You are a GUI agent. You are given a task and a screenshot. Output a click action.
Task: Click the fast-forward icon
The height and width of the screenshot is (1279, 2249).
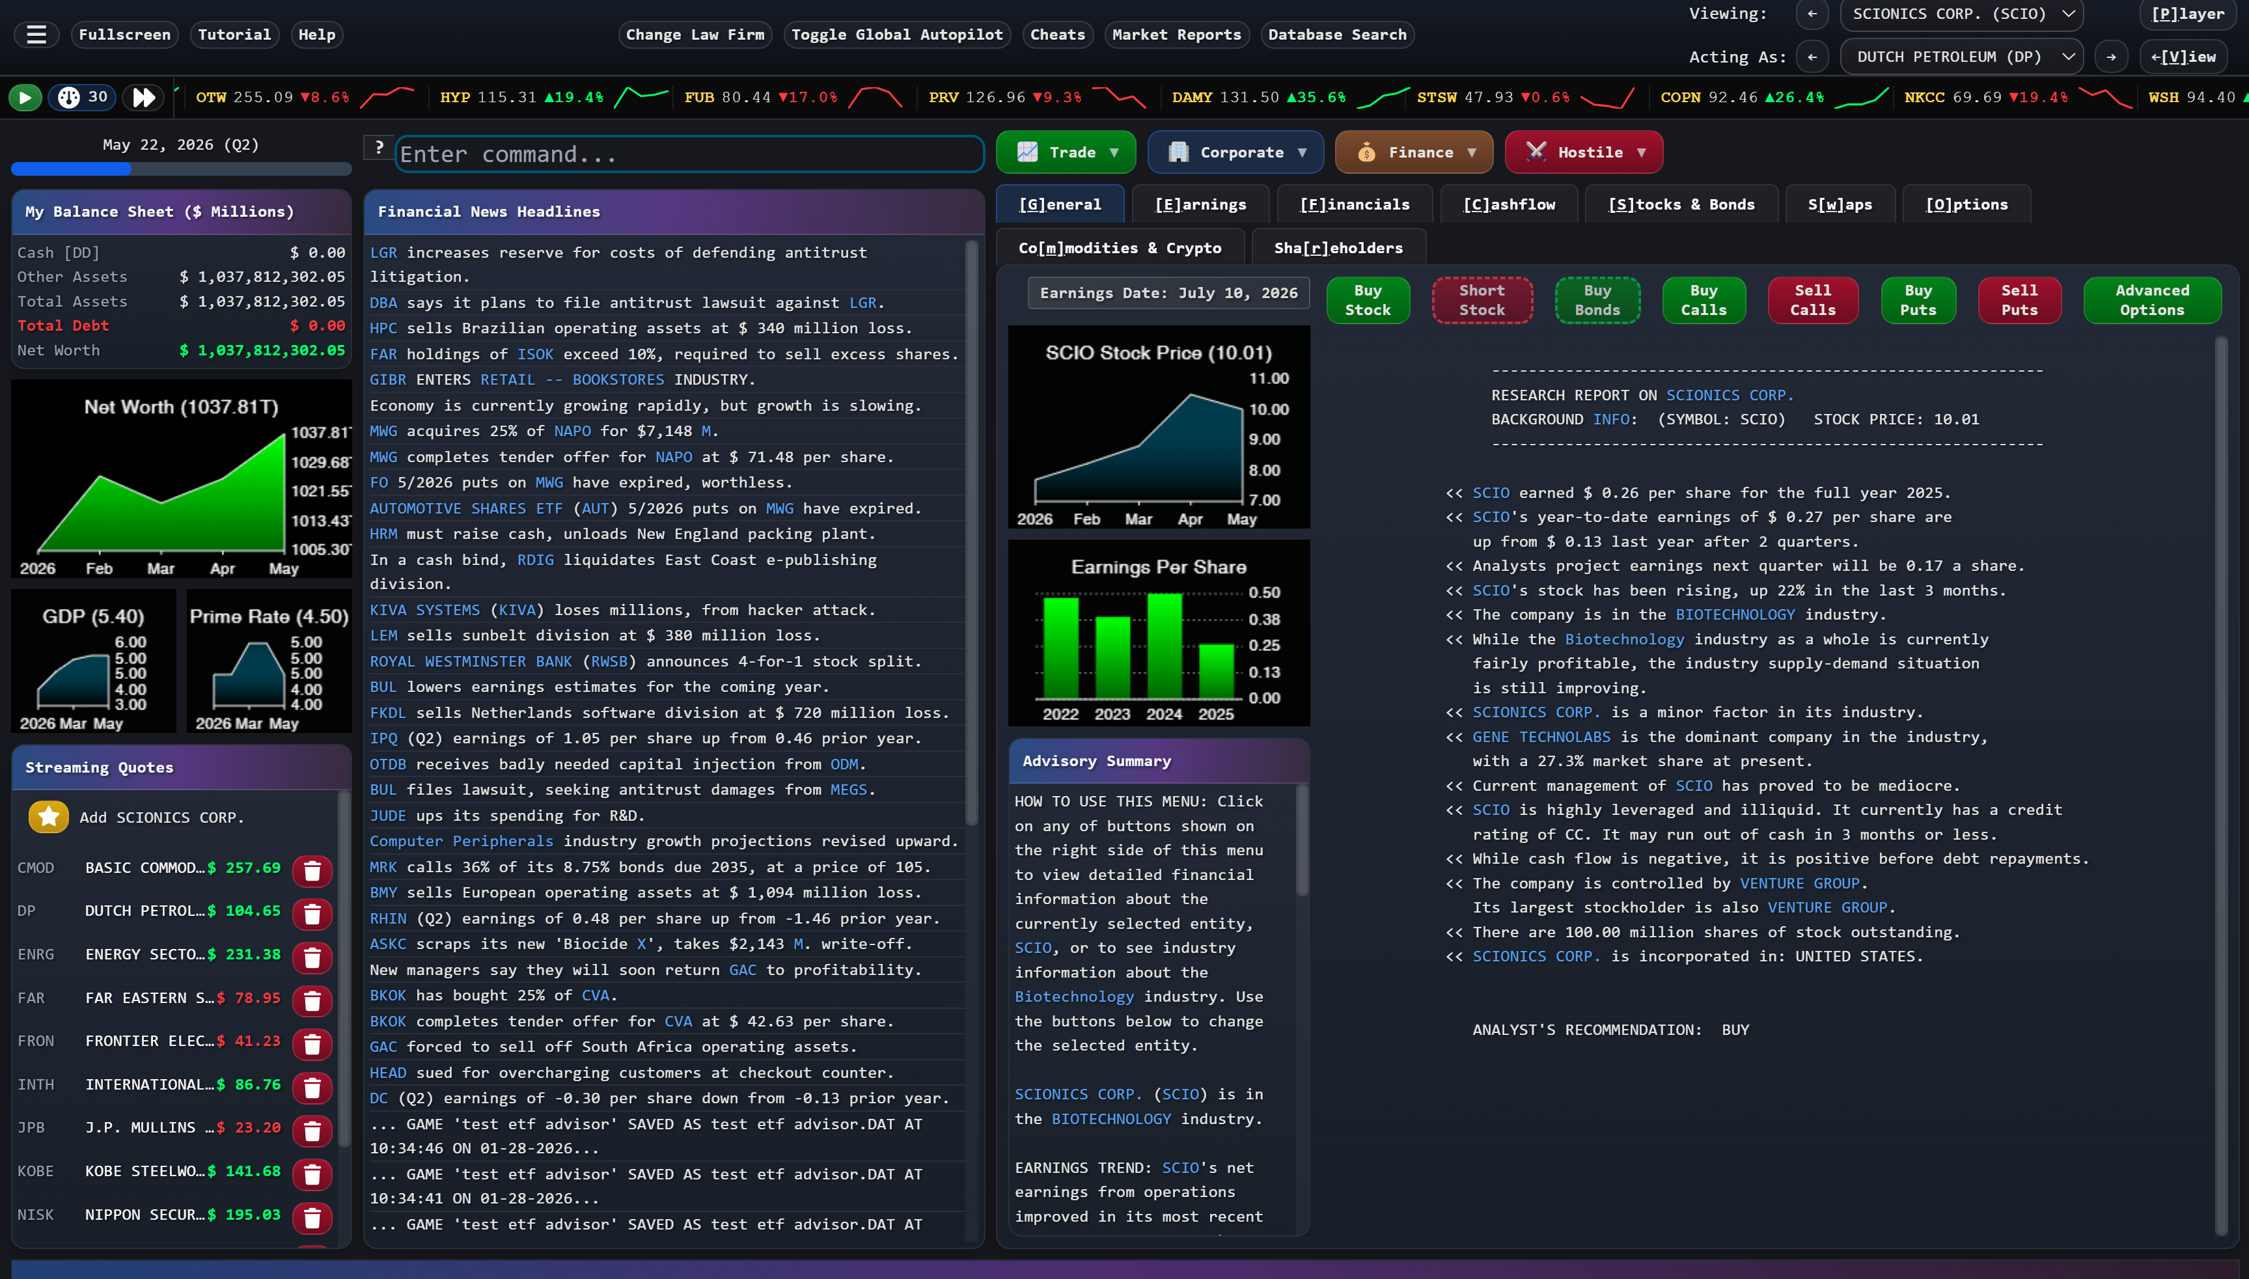(x=144, y=98)
